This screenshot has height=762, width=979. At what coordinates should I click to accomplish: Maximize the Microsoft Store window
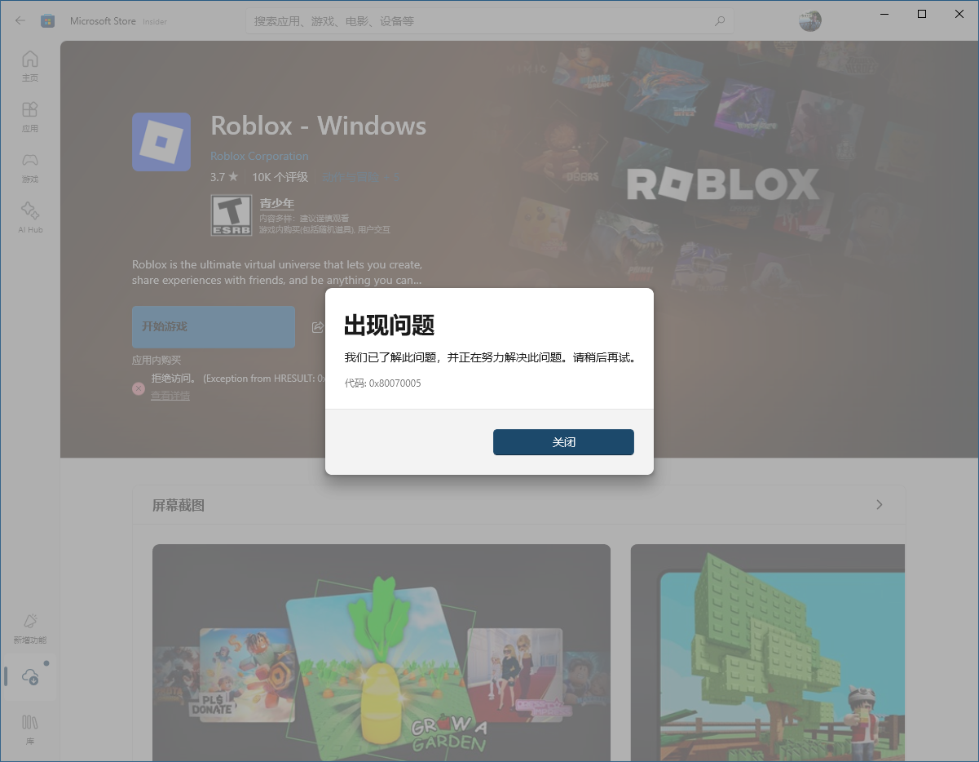point(922,14)
